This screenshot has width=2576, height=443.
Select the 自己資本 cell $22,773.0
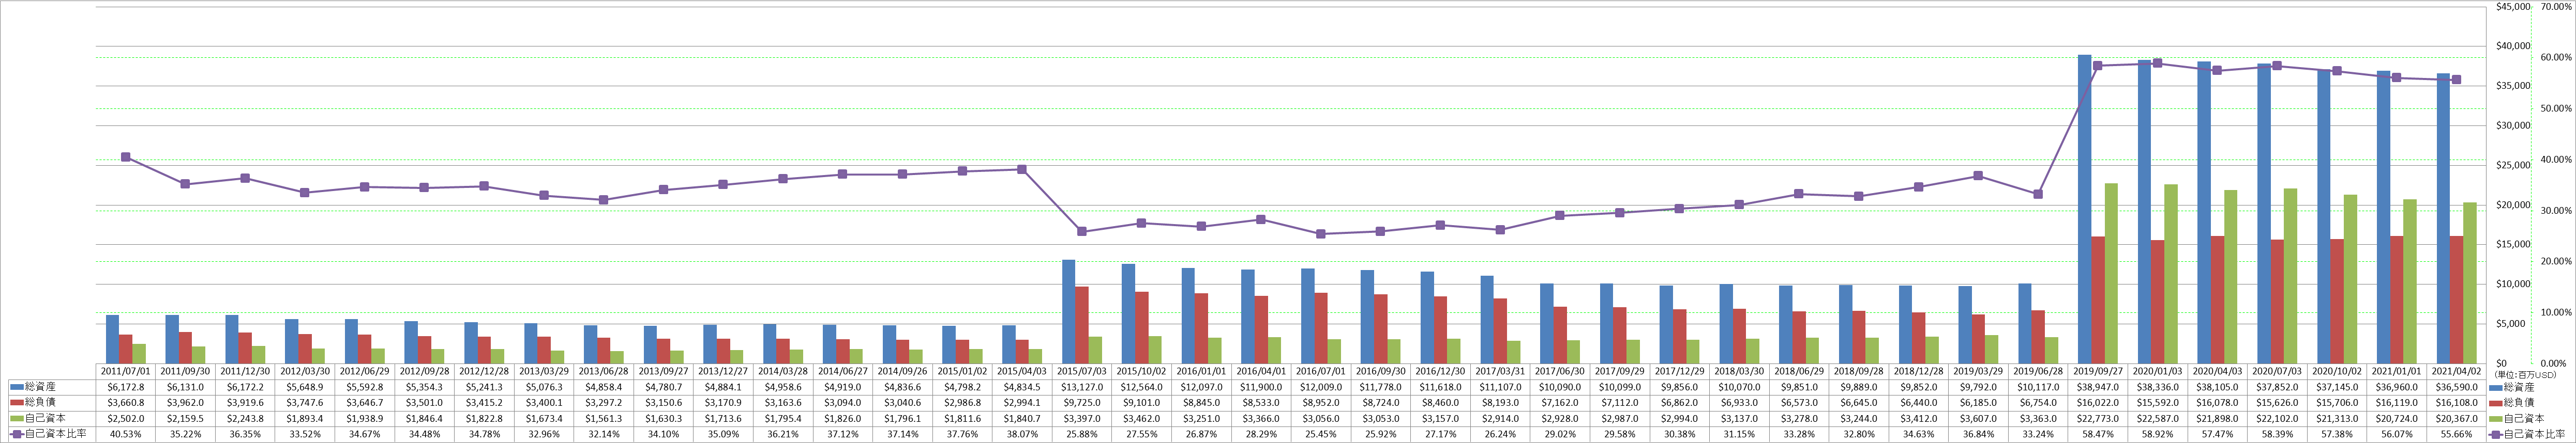click(2098, 418)
